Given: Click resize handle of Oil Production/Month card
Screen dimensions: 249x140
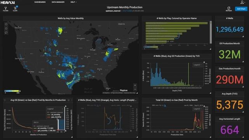Looking at the screenshot, I should (x=243, y=61).
